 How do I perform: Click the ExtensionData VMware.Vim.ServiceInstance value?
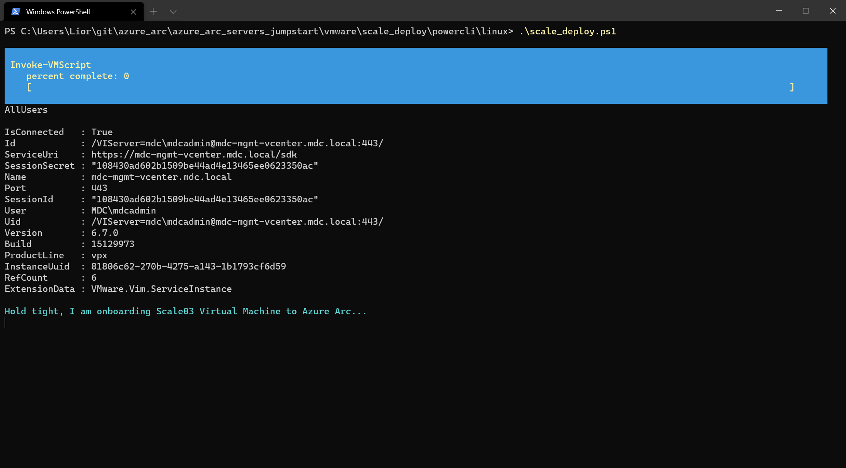pyautogui.click(x=162, y=289)
